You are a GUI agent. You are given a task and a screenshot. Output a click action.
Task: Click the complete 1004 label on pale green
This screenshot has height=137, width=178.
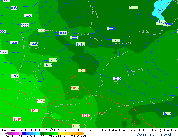point(42,31)
